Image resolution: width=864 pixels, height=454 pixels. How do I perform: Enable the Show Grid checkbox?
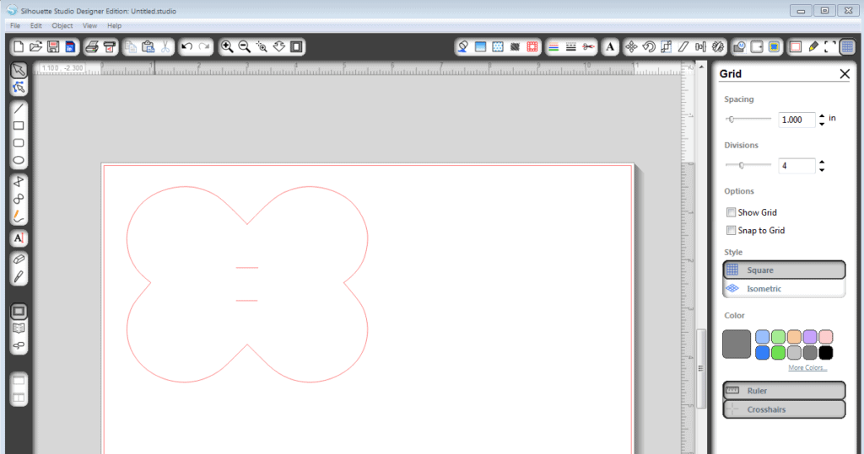tap(731, 212)
